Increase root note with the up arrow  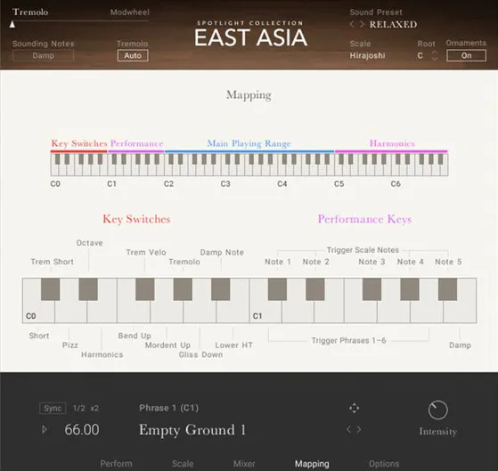tap(435, 52)
